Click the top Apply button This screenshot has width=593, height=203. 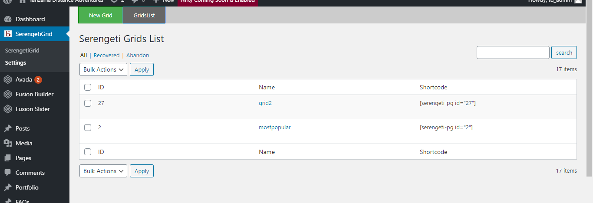click(142, 69)
